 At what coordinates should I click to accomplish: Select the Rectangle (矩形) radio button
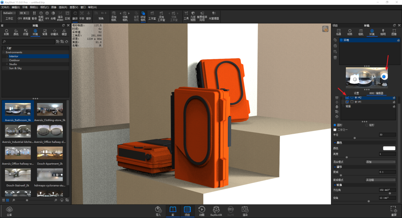pos(367,125)
